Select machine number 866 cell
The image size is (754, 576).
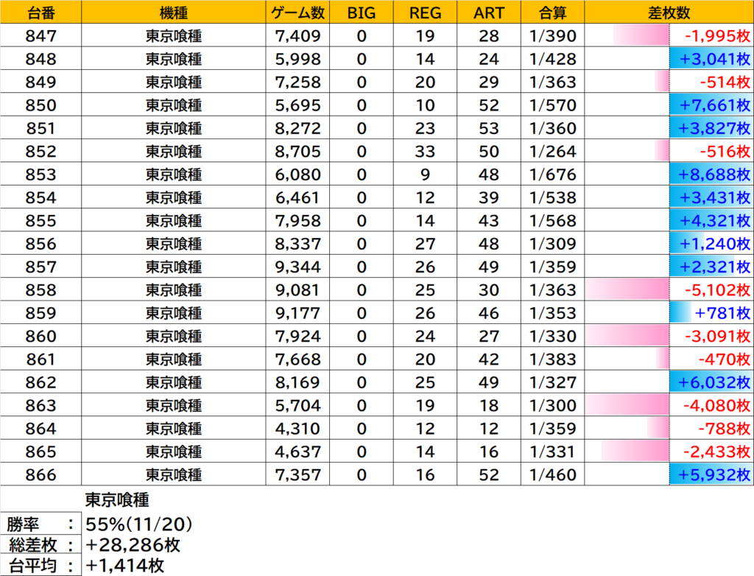click(40, 475)
